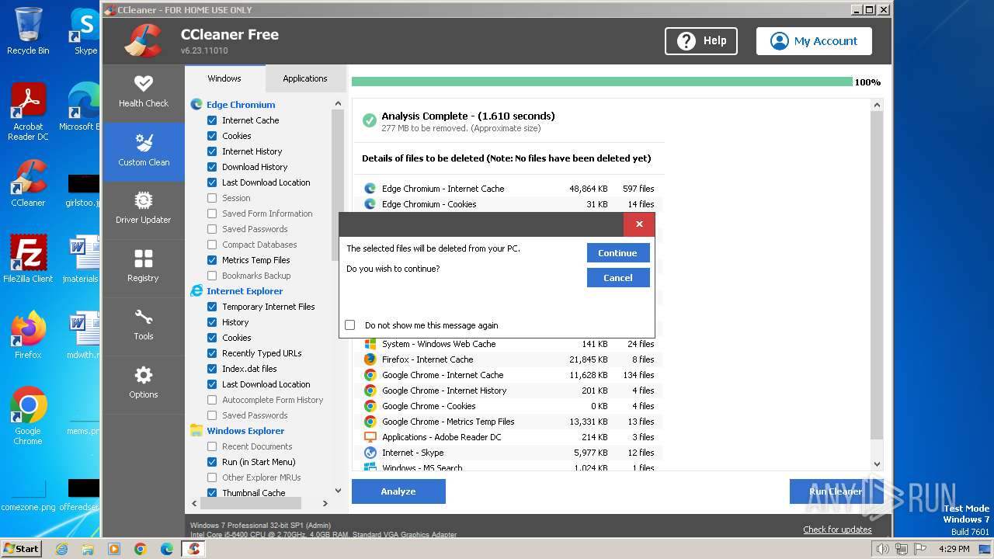Click the cleaner list scroll up arrow
This screenshot has height=559, width=994.
(338, 103)
